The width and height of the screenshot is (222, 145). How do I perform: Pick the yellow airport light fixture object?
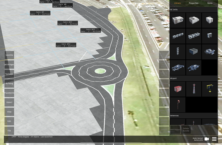tap(210, 89)
